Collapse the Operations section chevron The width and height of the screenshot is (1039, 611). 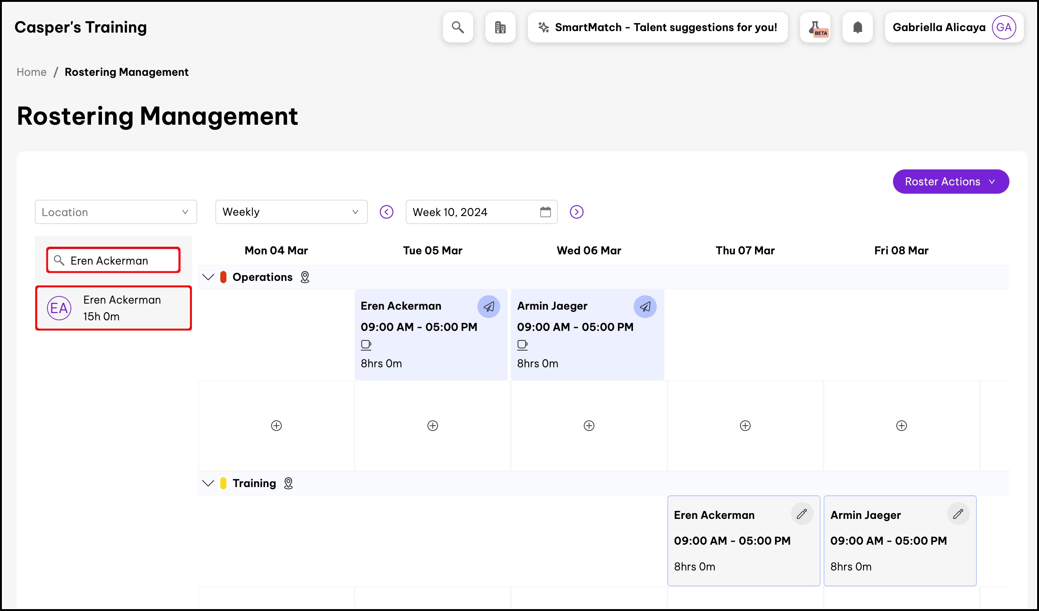click(x=208, y=277)
